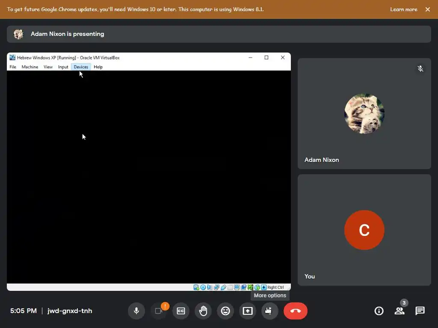Click the small presenter avatar beside 'Adam Nixon is presenting'
Viewport: 438px width, 328px height.
click(x=18, y=34)
